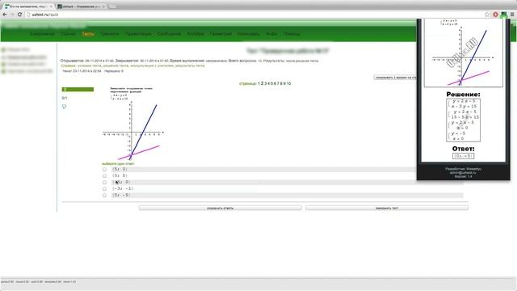517x291 pixels.
Task: Open the Оценки menu item
Action: click(68, 34)
